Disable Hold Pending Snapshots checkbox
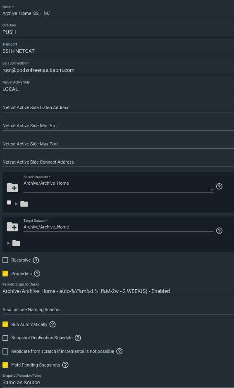Screen dimensions: 234x388 click(x=5, y=365)
